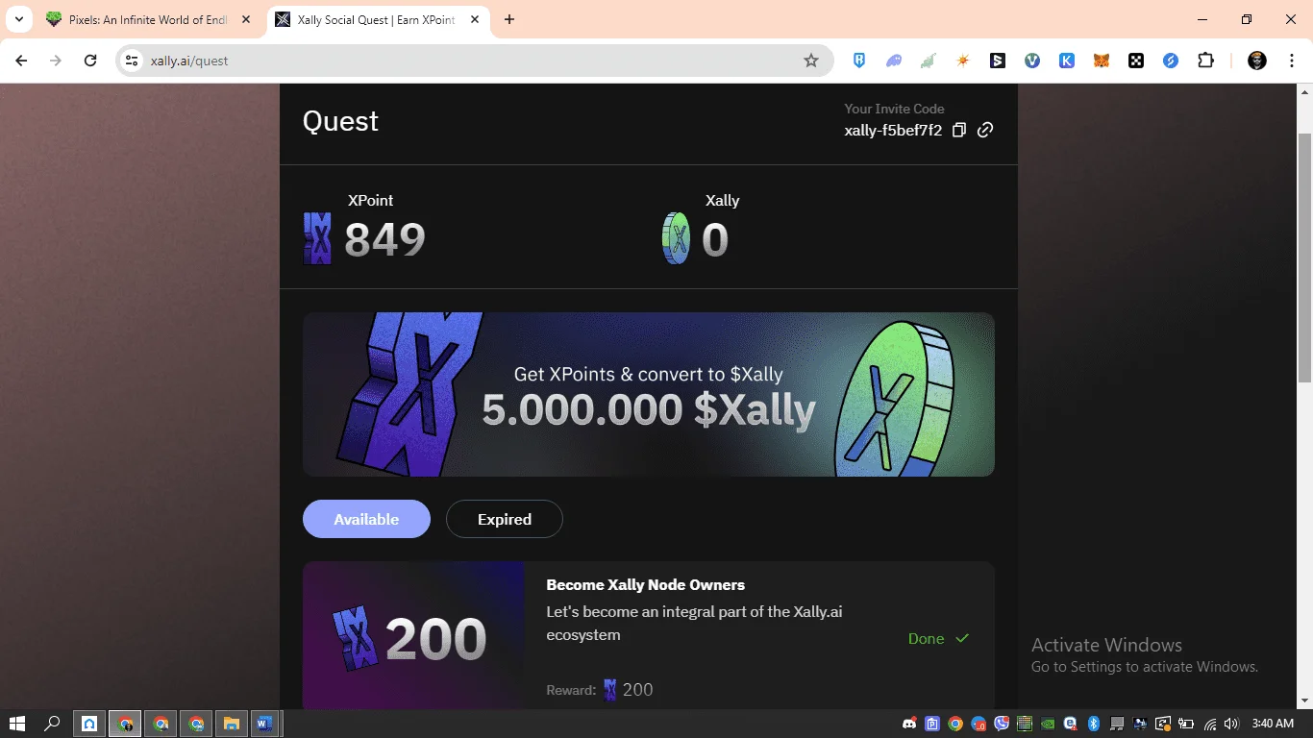
Task: Click the XPoint balance 849
Action: point(384,239)
